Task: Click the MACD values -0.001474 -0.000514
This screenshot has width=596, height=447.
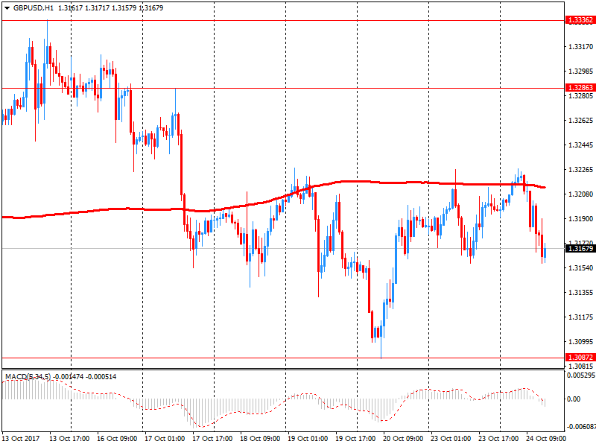Action: [x=85, y=377]
